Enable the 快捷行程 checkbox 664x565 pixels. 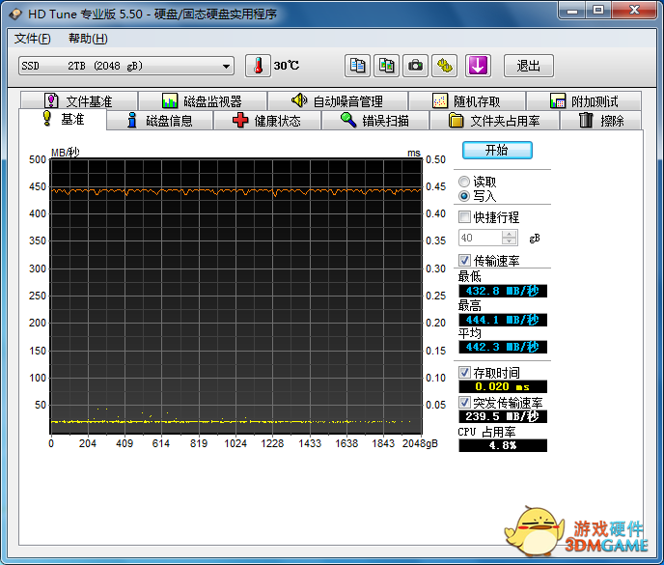click(464, 217)
